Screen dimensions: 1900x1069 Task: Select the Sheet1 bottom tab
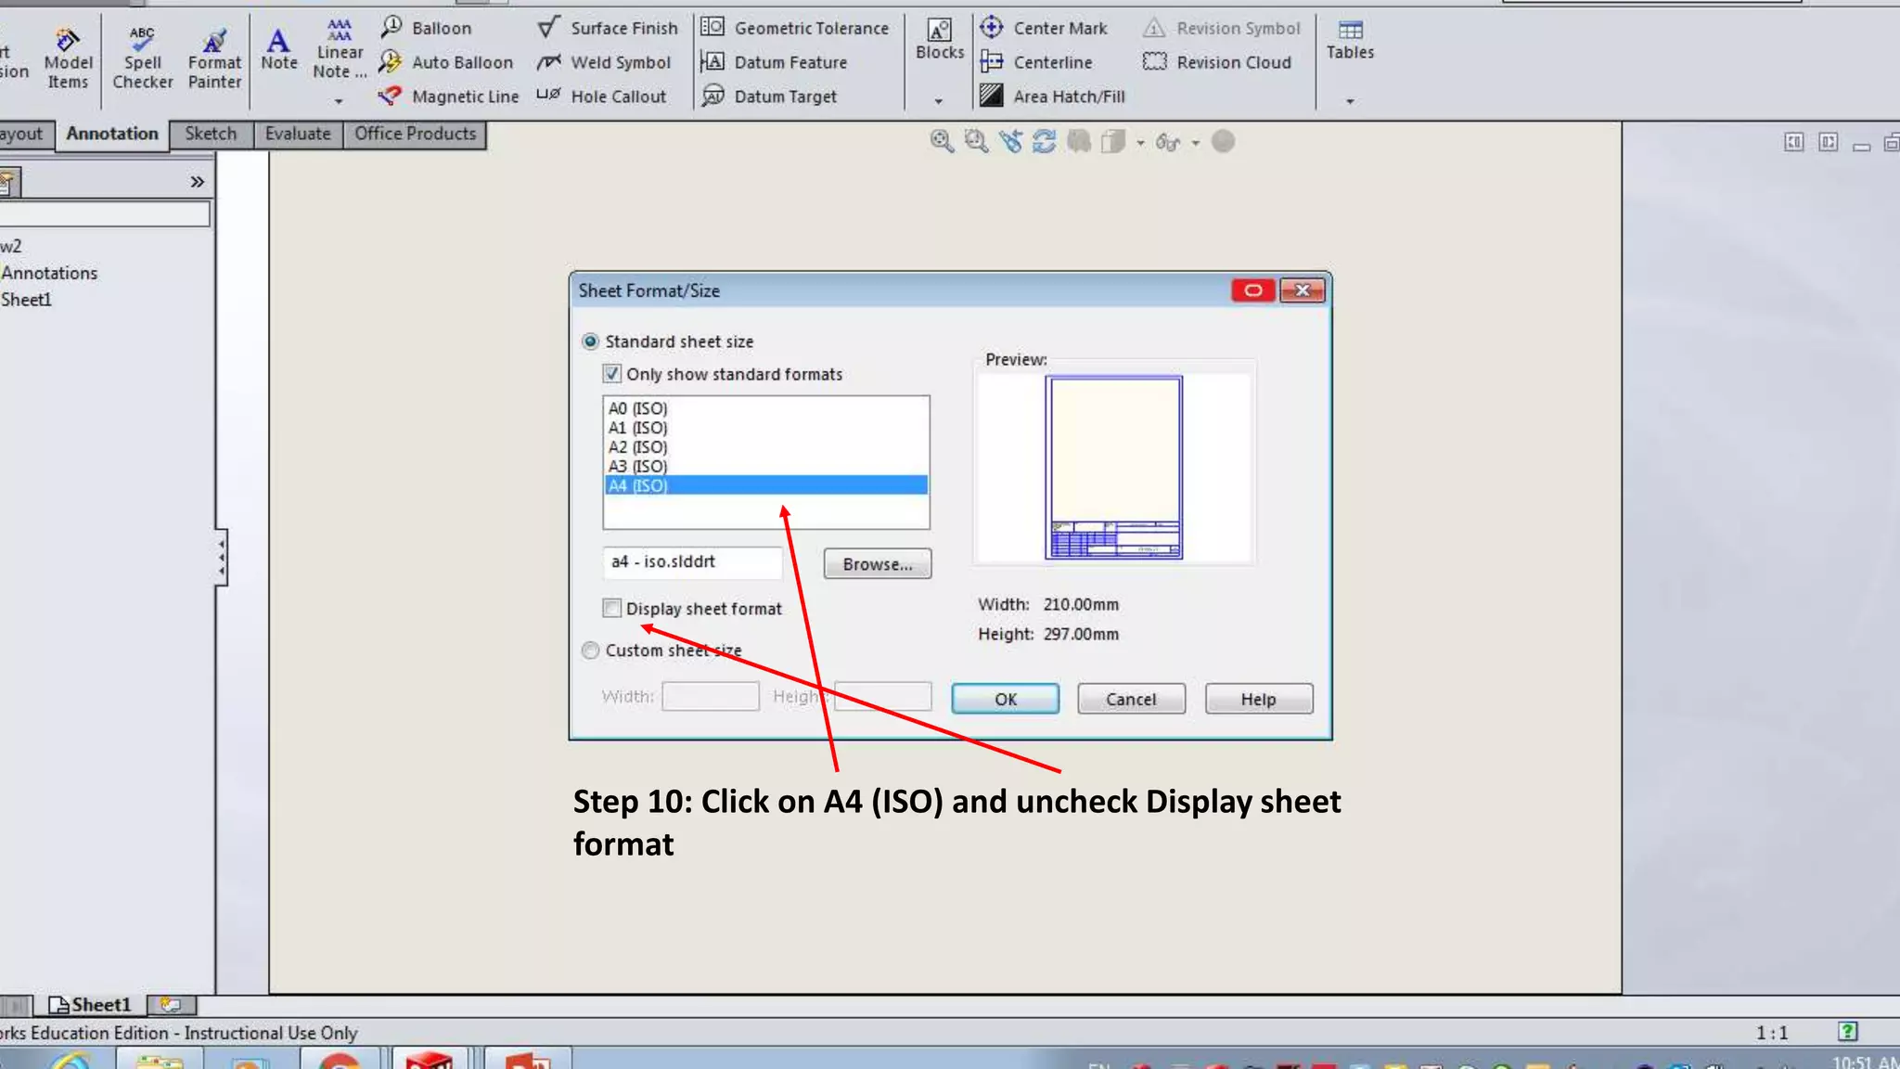click(90, 1005)
